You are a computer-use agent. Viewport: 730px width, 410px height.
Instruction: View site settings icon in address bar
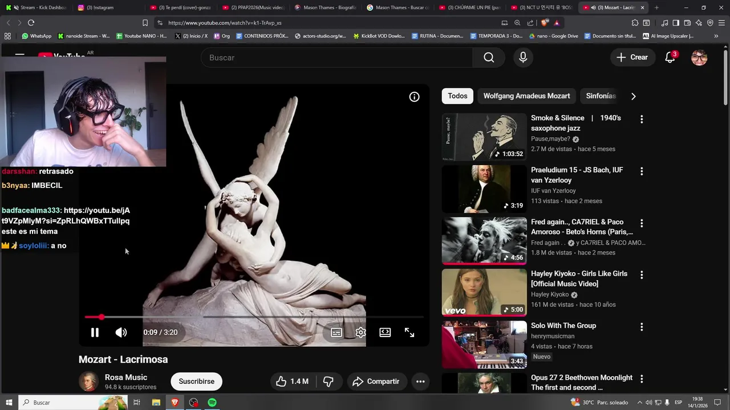click(160, 23)
